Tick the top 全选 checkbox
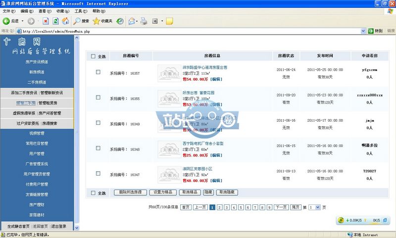Viewport: 396px width, 238px height. pyautogui.click(x=93, y=56)
